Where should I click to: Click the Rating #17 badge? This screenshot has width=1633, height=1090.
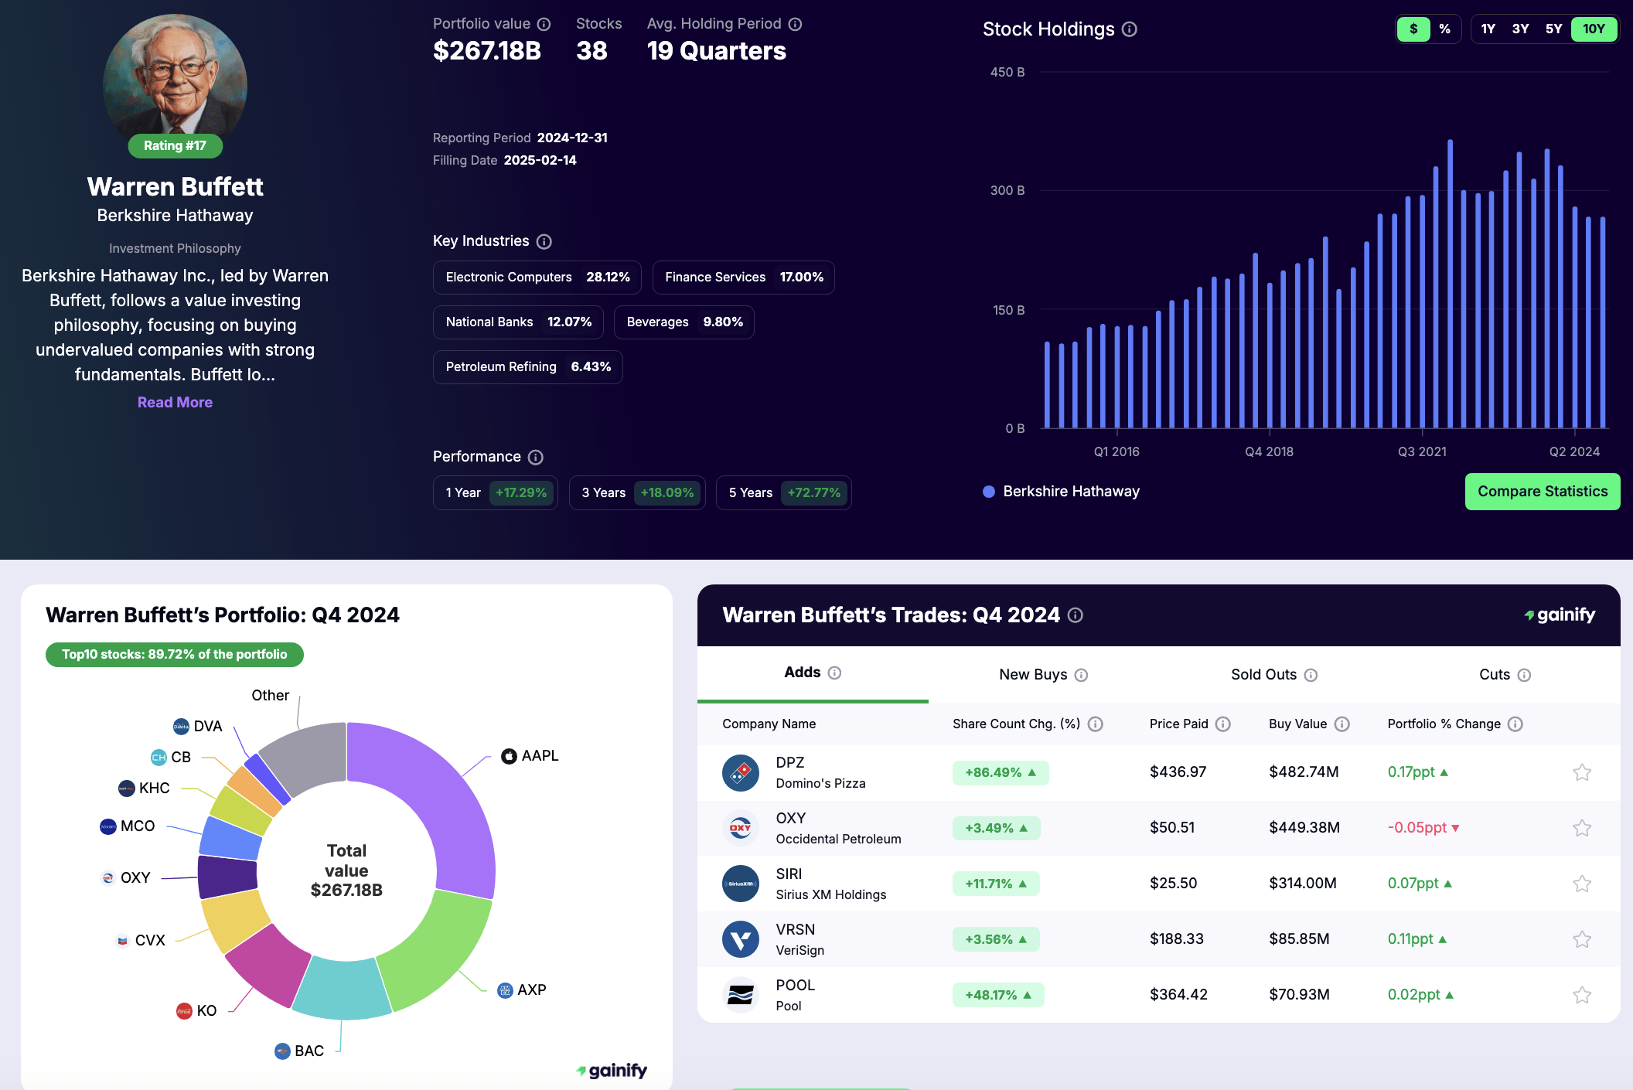(175, 146)
